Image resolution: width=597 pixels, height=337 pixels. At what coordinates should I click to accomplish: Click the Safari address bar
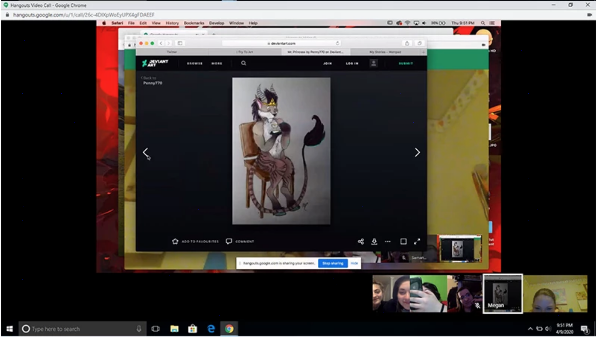click(x=281, y=43)
